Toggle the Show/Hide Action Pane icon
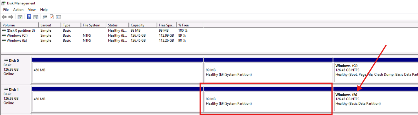This screenshot has height=115, width=418. tap(36, 17)
